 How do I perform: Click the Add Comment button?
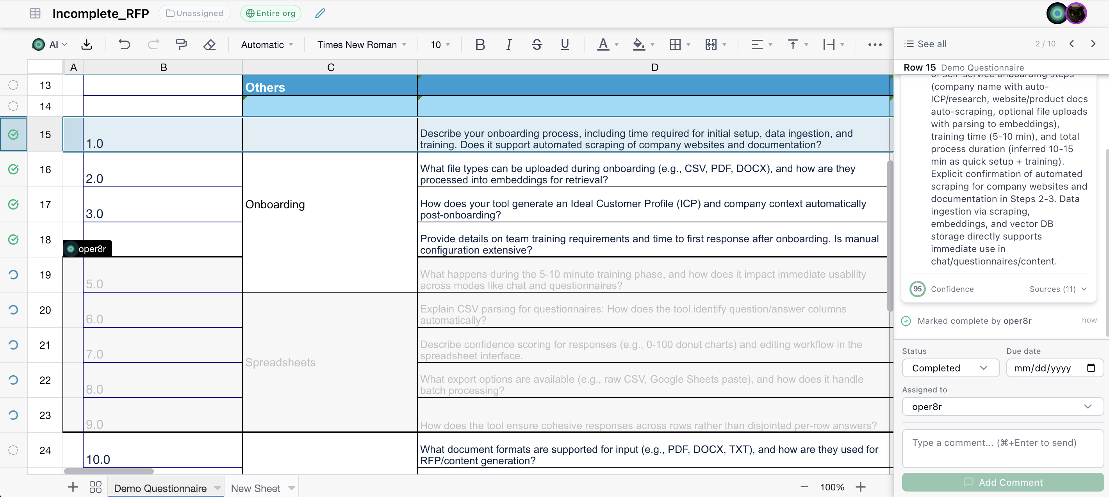[1002, 482]
